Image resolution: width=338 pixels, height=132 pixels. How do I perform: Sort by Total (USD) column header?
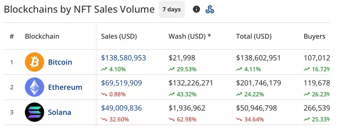click(x=254, y=36)
